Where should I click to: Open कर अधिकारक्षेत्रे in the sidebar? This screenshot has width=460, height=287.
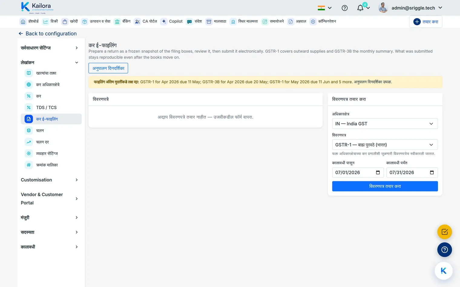[x=51, y=85]
